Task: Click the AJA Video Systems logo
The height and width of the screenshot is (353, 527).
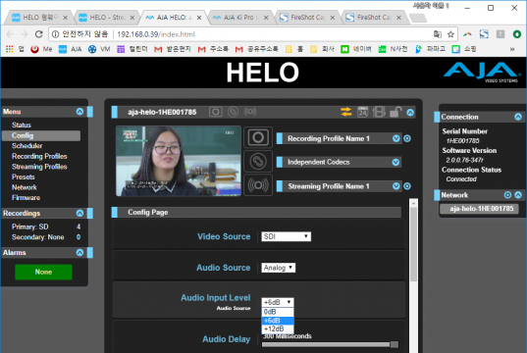Action: point(482,72)
